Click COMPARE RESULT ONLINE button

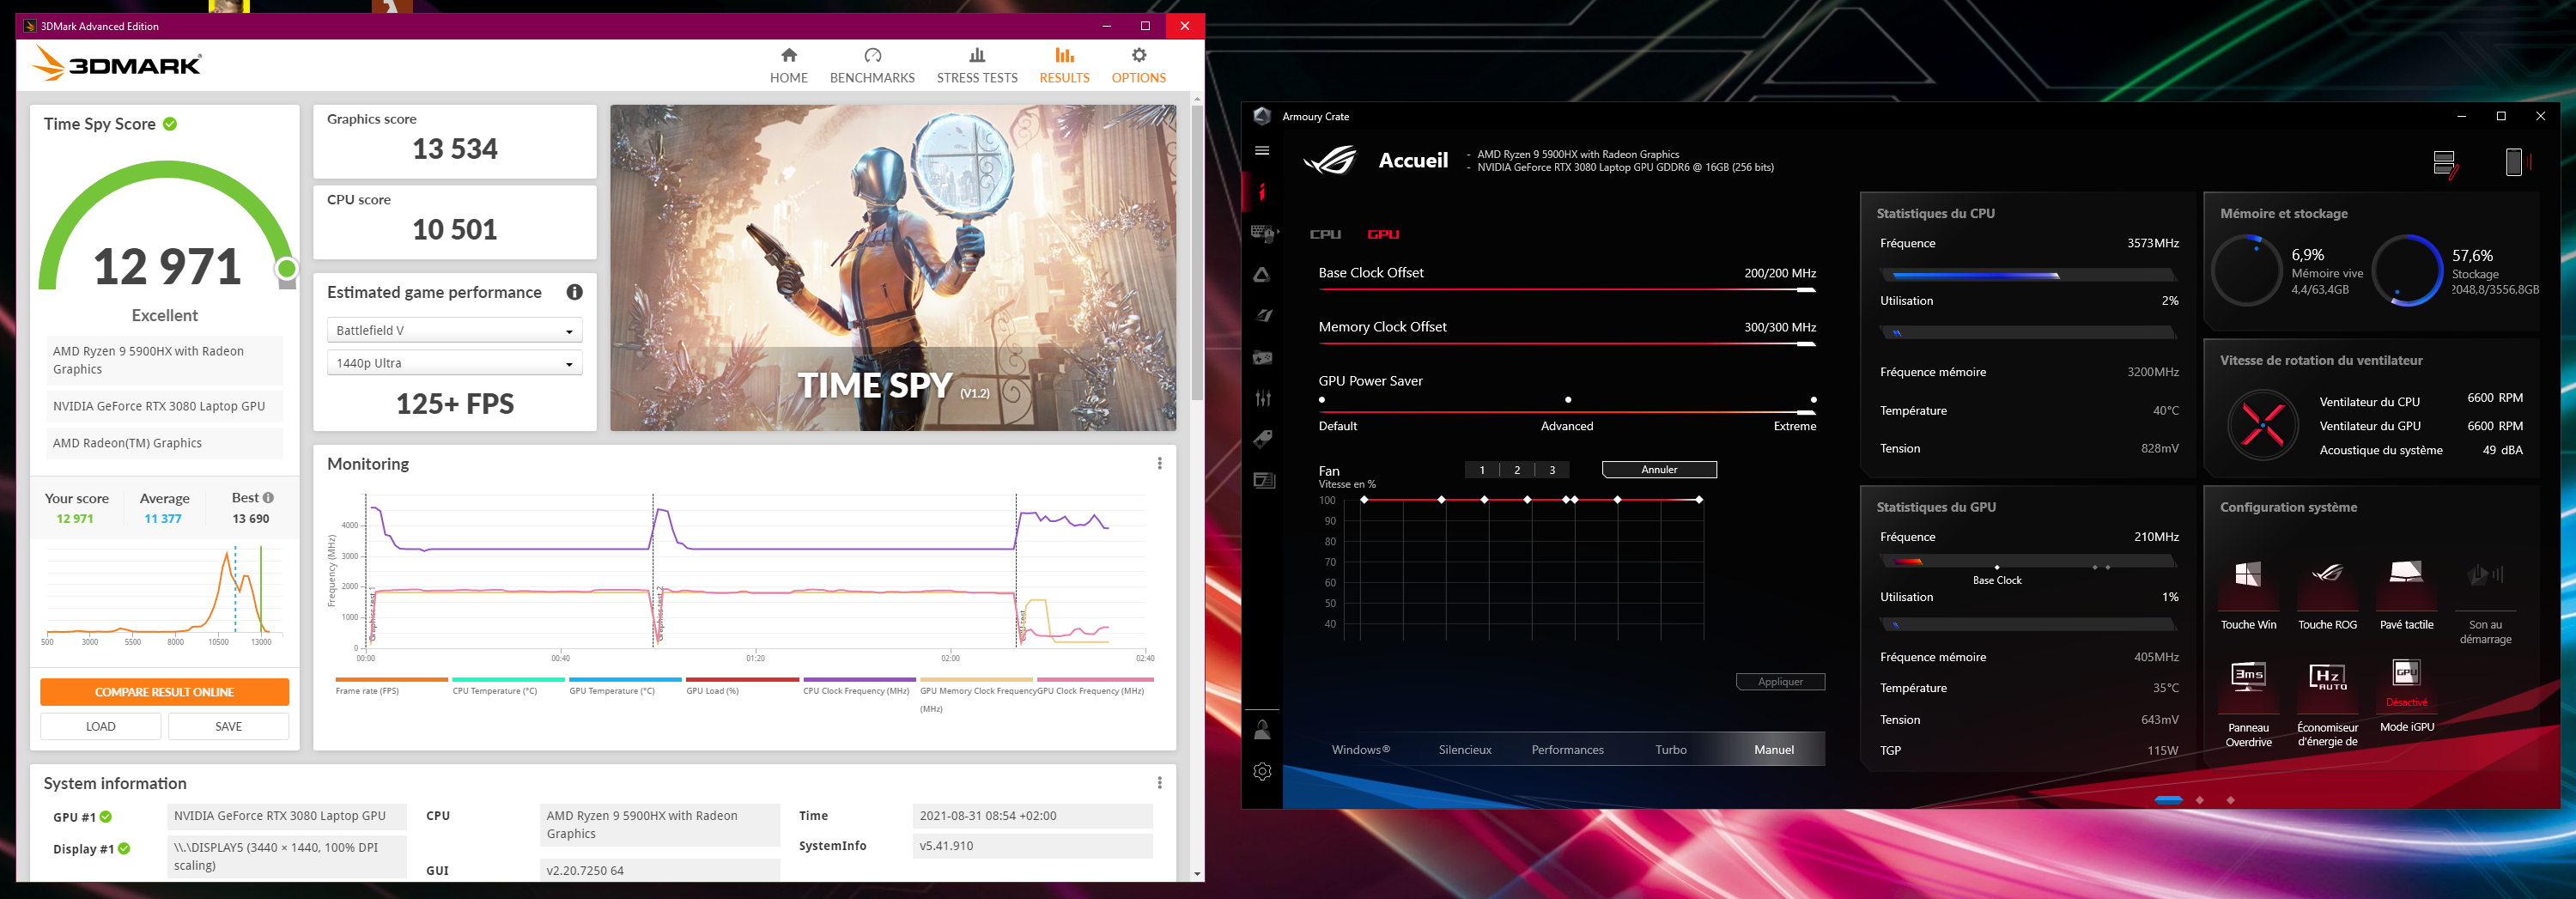[164, 692]
